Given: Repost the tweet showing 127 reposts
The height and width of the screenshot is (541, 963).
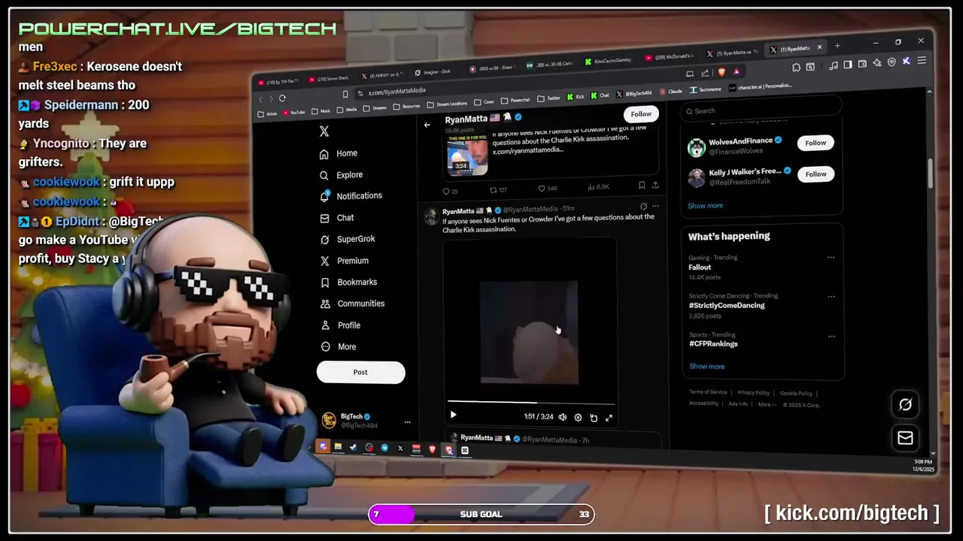Looking at the screenshot, I should coord(498,190).
